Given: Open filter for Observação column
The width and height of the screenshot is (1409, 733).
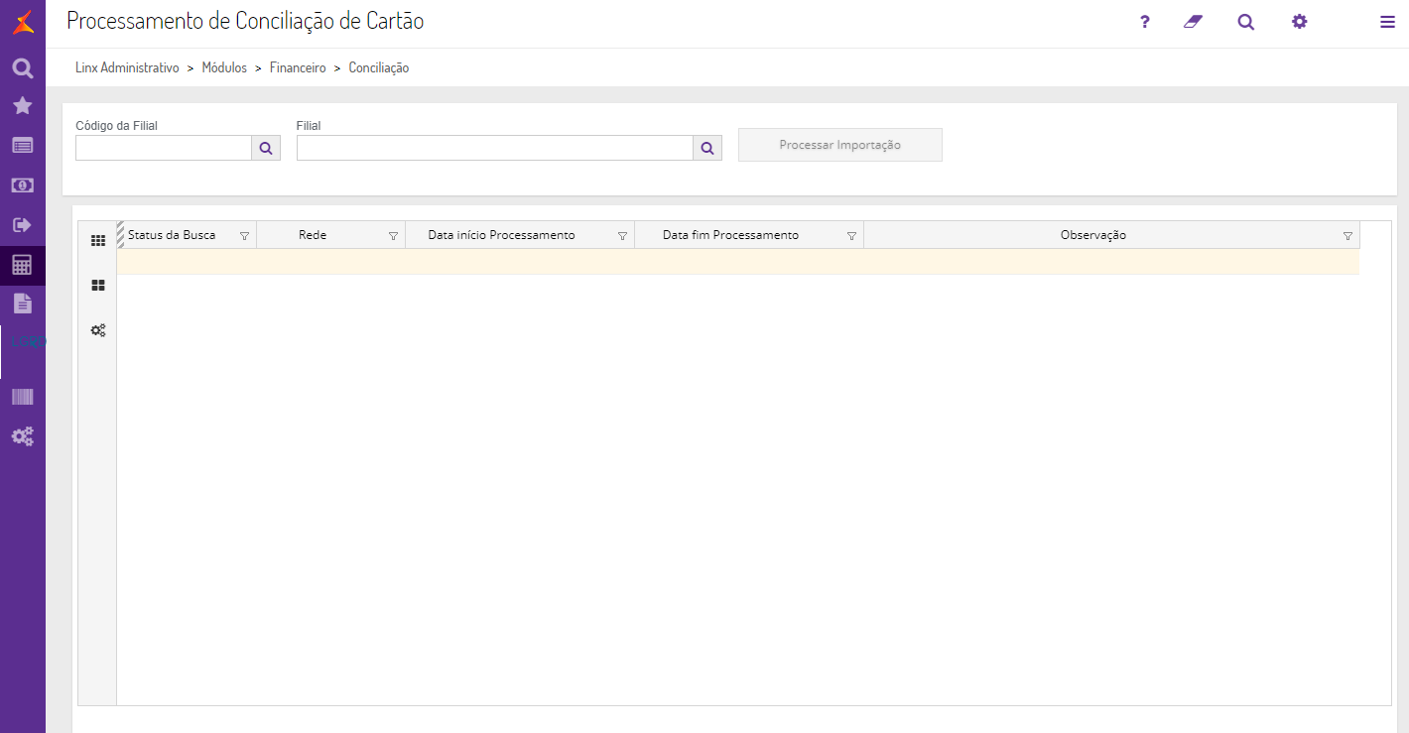Looking at the screenshot, I should [1347, 236].
